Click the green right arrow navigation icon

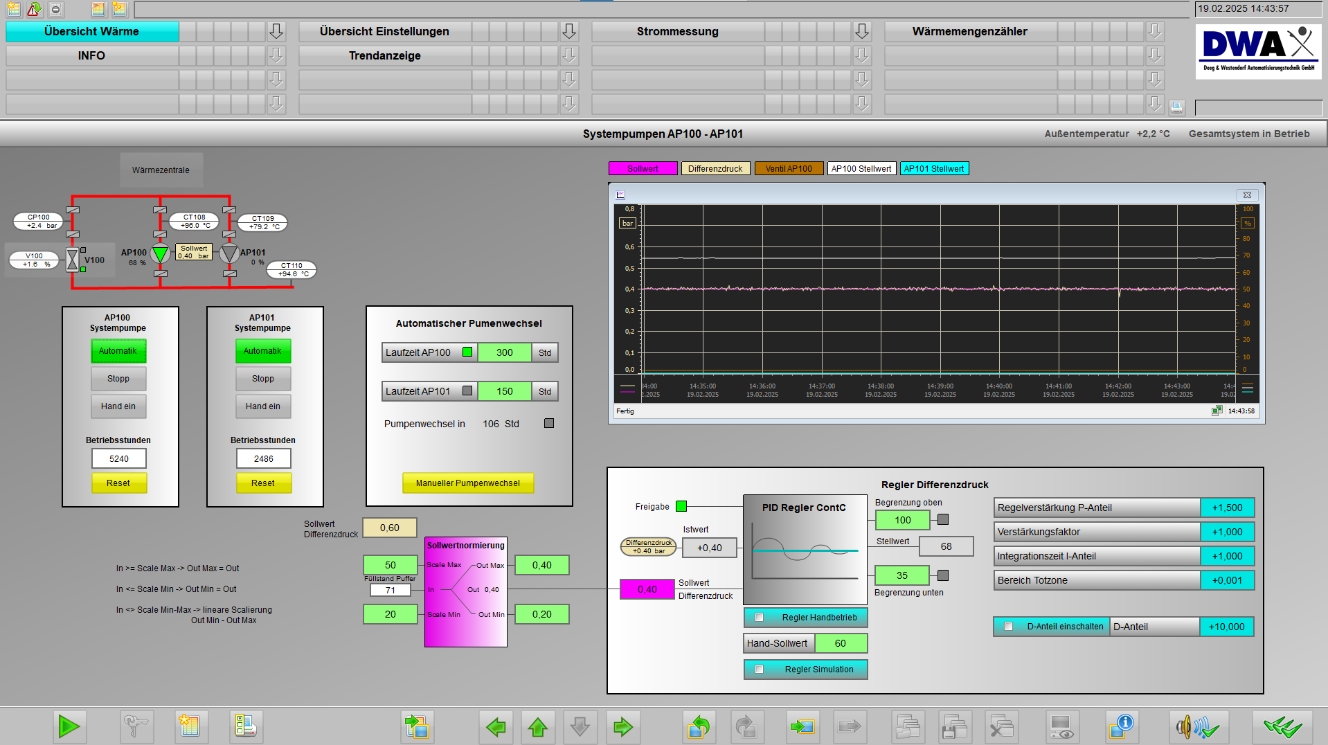(x=623, y=726)
